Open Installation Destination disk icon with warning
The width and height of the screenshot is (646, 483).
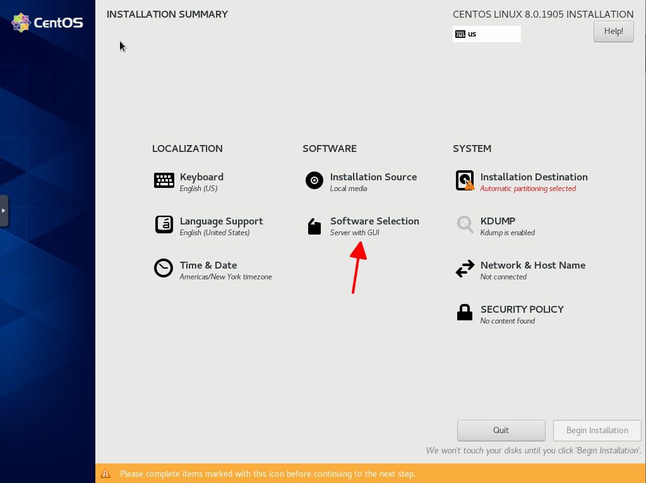(465, 180)
